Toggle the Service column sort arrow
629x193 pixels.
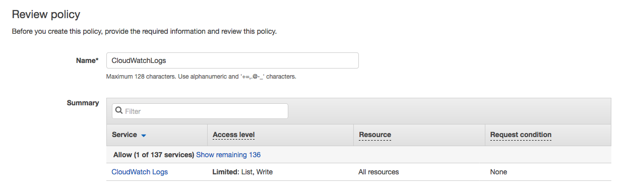tap(144, 136)
